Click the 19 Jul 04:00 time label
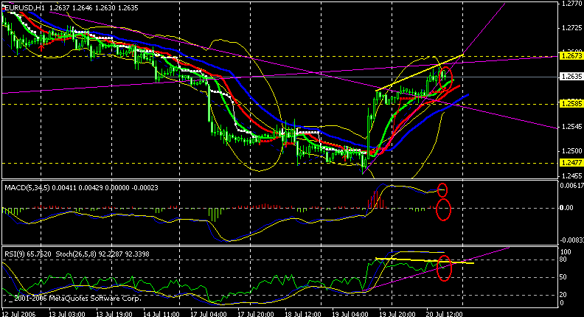Viewport: 584px width, 317px height. pos(350,313)
